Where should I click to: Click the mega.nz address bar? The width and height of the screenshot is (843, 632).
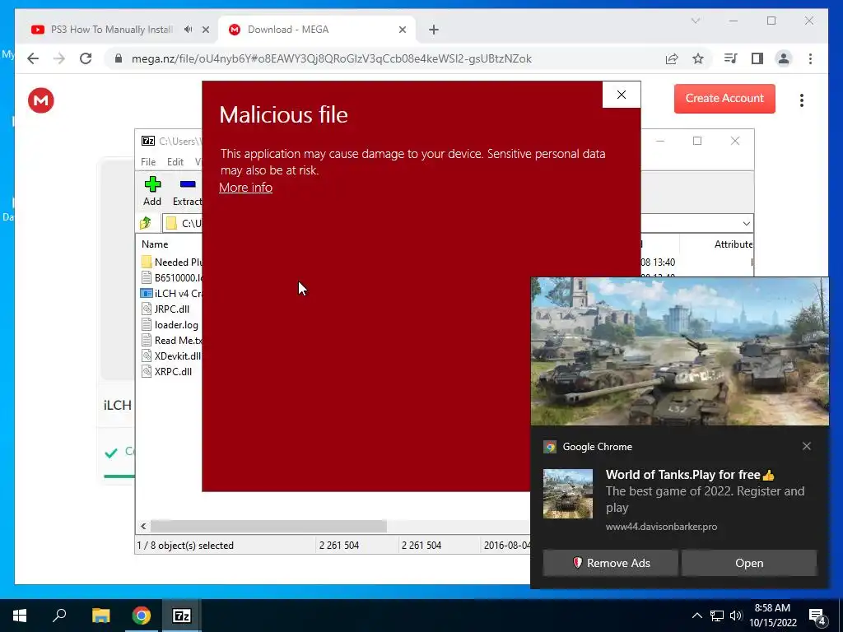click(x=331, y=58)
